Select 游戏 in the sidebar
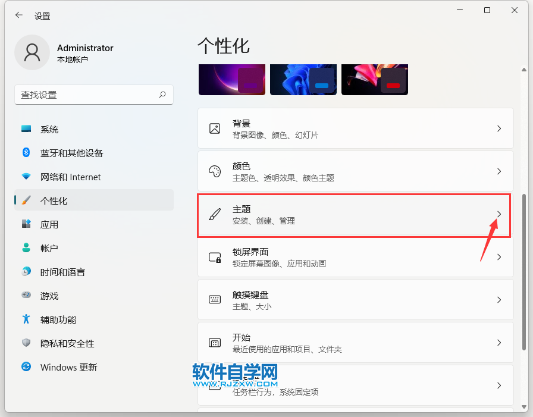 [49, 296]
